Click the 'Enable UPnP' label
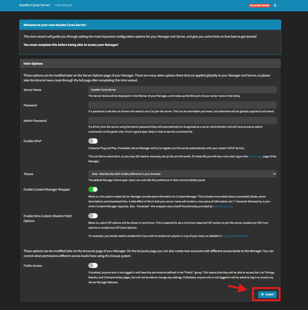The height and width of the screenshot is (310, 308). (x=32, y=141)
